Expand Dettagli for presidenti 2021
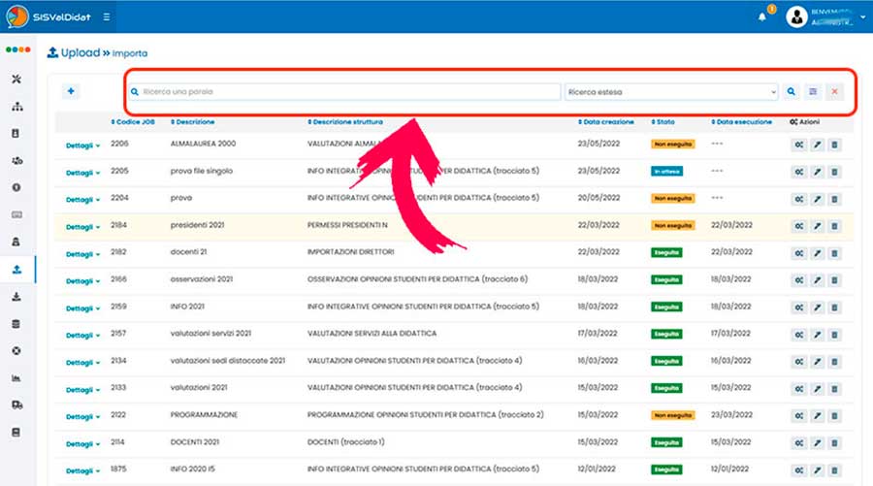This screenshot has width=873, height=486. tap(82, 227)
